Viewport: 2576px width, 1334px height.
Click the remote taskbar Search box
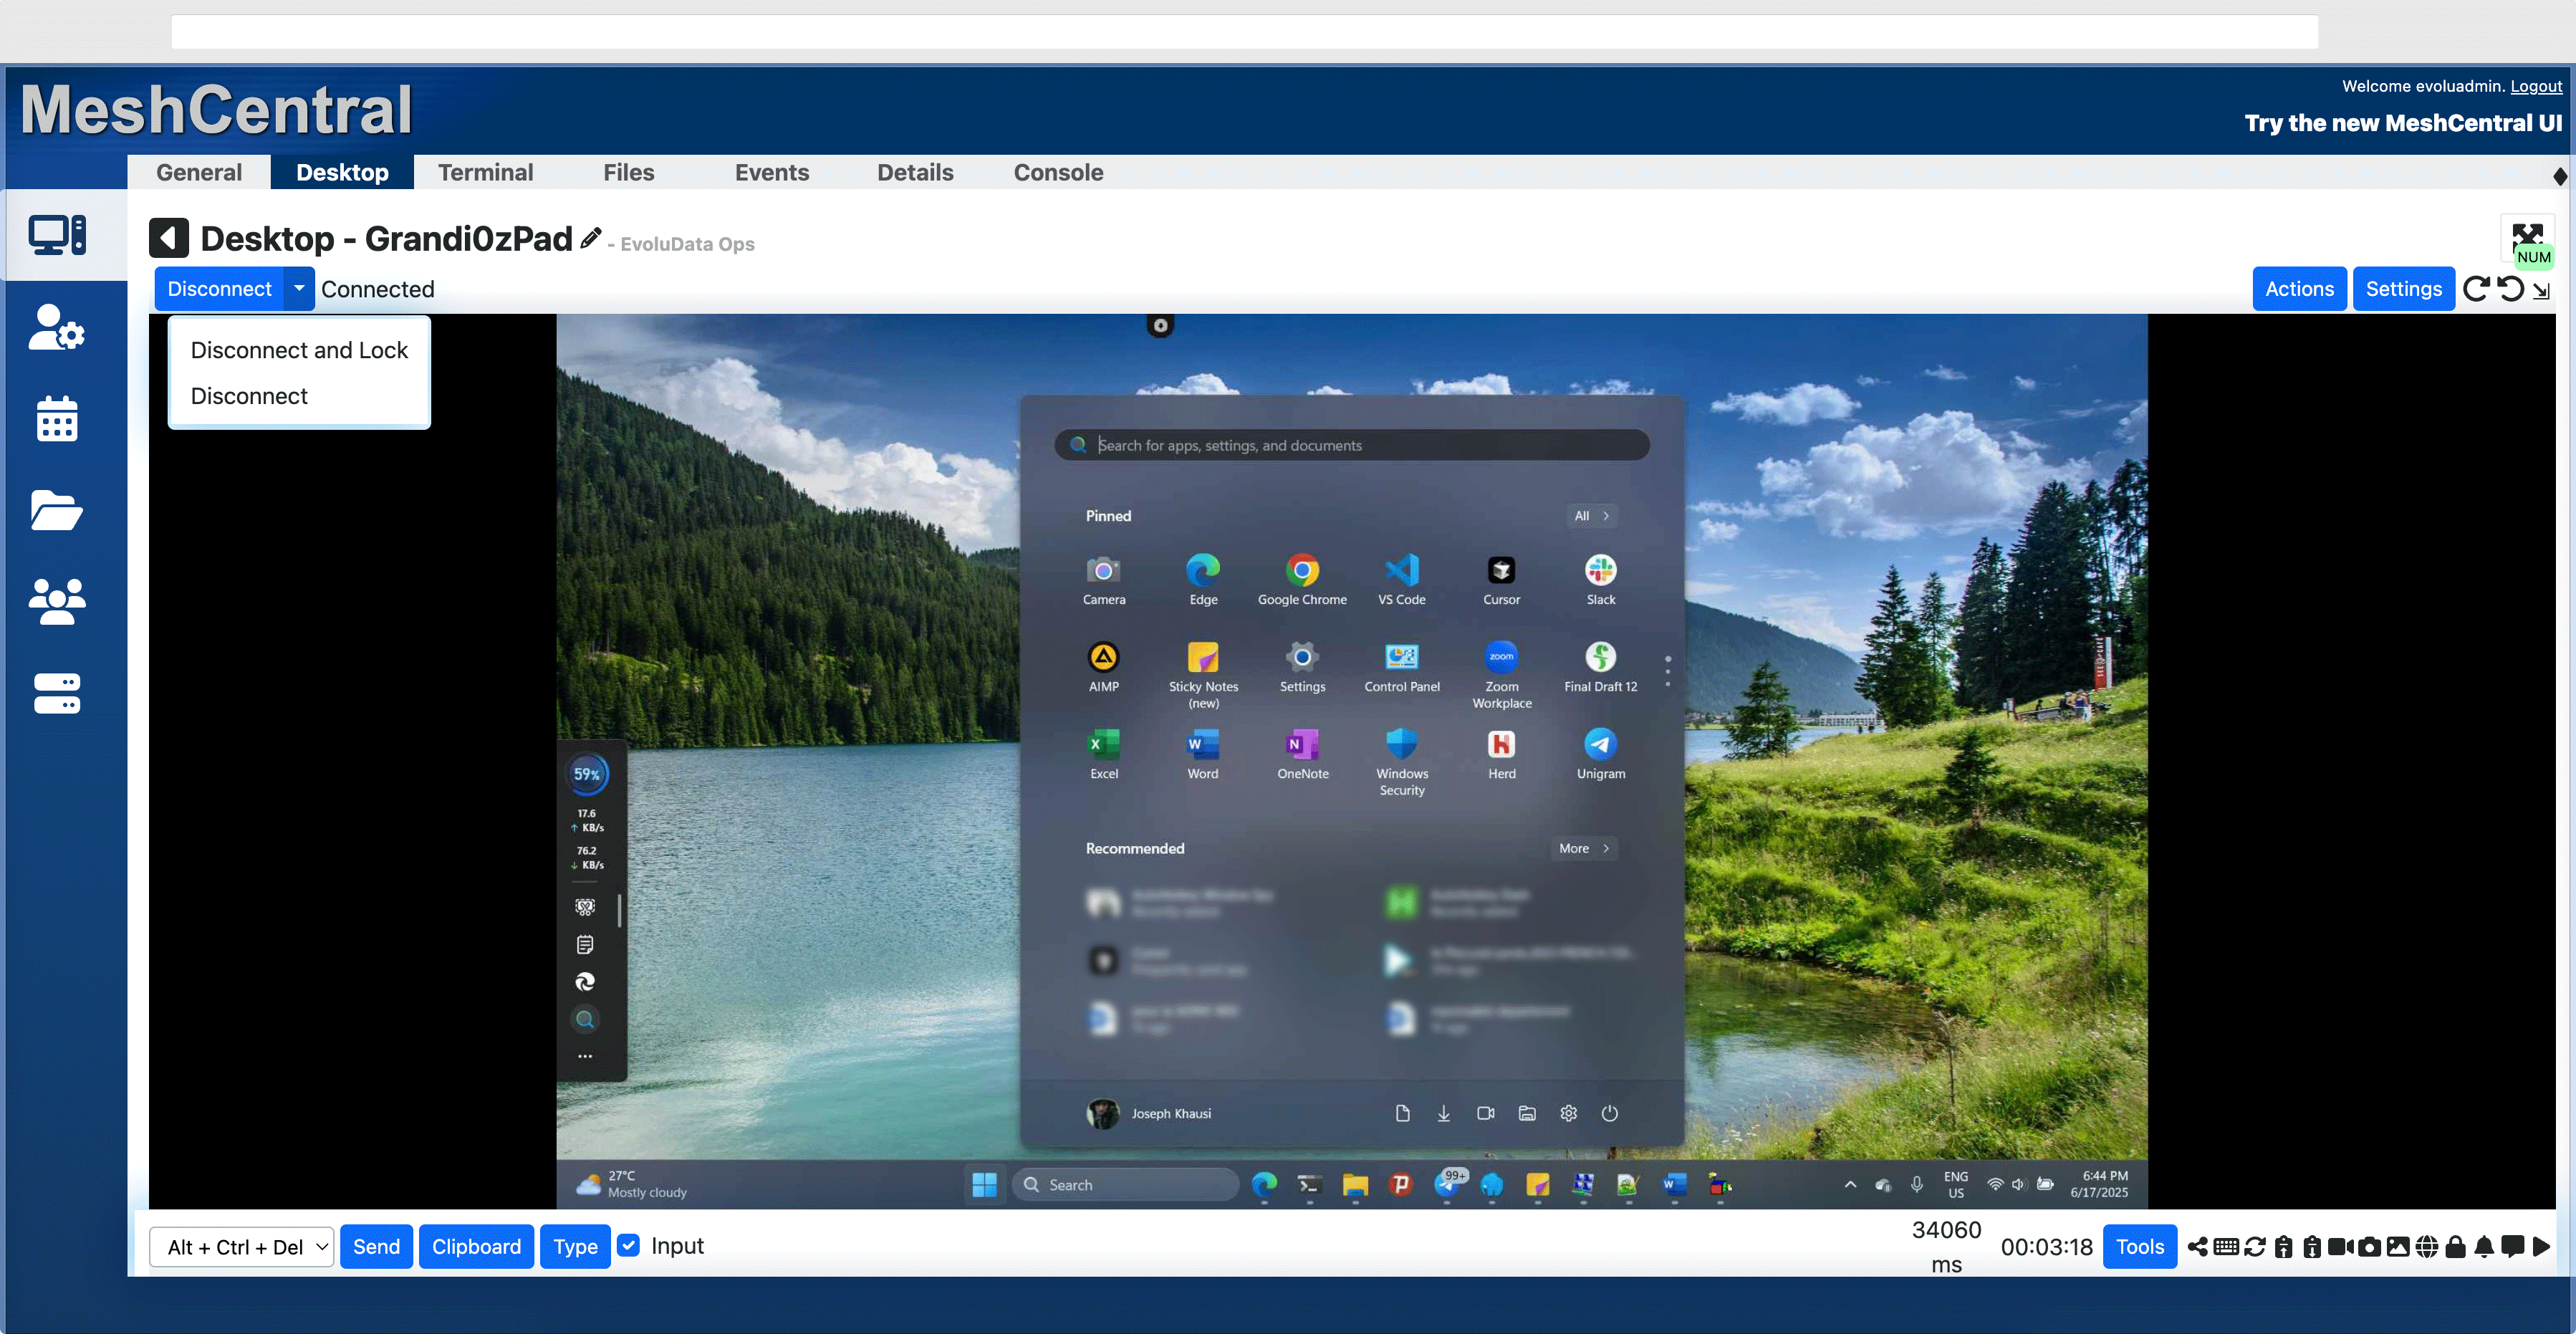(x=1125, y=1185)
